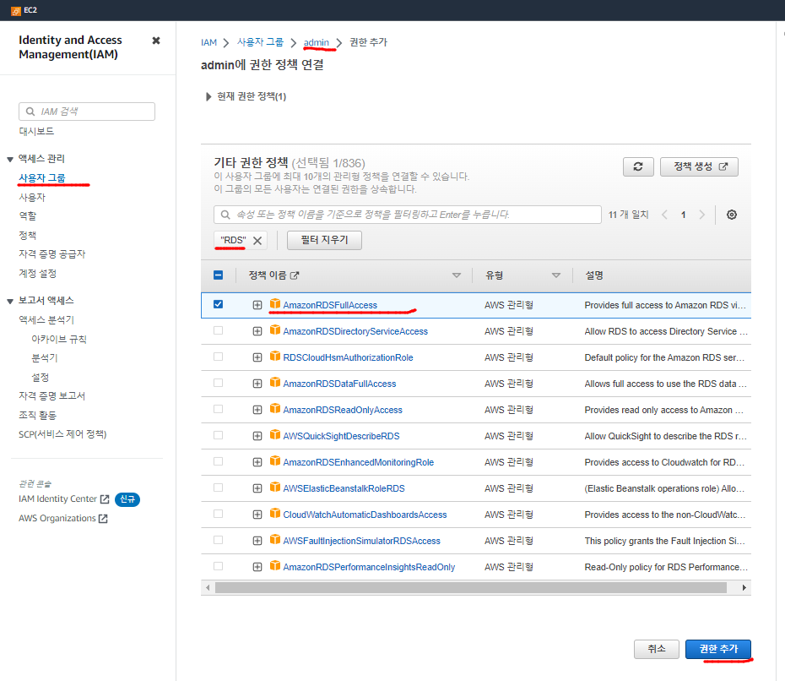This screenshot has width=785, height=681.
Task: Open 계정 설정 in the sidebar
Action: pyautogui.click(x=37, y=274)
